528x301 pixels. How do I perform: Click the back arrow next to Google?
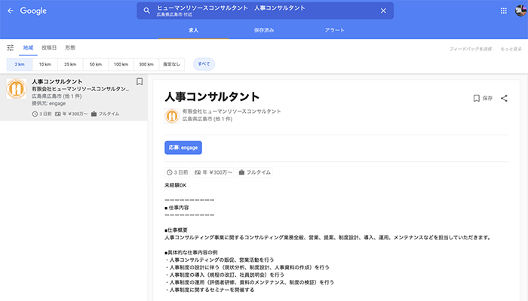pyautogui.click(x=11, y=11)
